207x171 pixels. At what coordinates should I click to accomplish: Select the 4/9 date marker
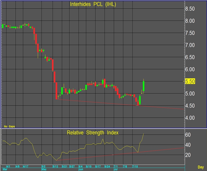click(x=17, y=166)
